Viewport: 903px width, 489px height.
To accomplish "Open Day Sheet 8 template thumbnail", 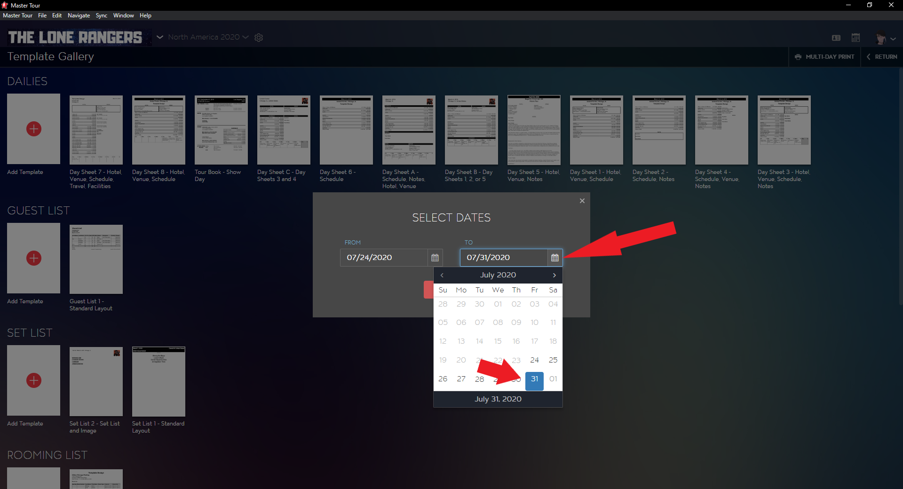I will (158, 130).
